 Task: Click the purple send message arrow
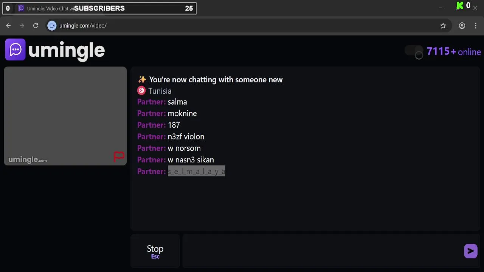[470, 251]
